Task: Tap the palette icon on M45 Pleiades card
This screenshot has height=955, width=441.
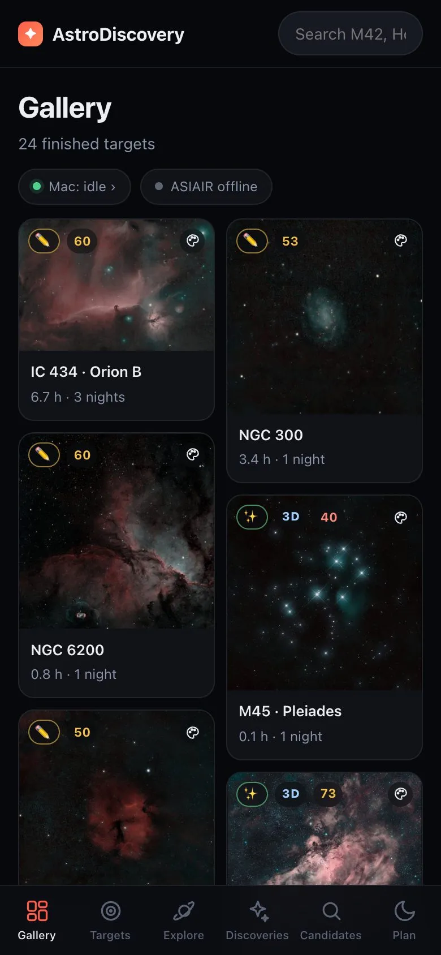Action: click(x=401, y=517)
